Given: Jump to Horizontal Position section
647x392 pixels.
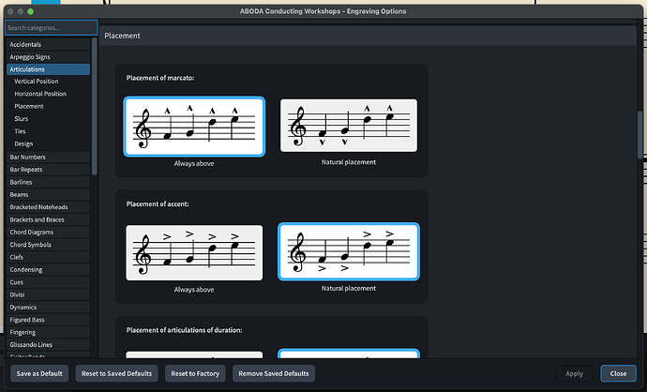Looking at the screenshot, I should pyautogui.click(x=40, y=94).
